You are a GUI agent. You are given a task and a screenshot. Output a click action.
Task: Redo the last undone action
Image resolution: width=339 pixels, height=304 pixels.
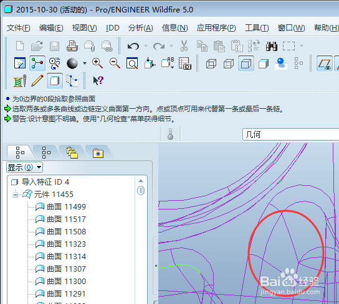click(159, 46)
